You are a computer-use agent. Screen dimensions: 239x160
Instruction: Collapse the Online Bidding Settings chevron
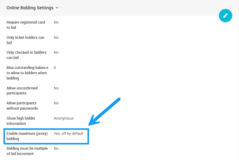click(57, 8)
